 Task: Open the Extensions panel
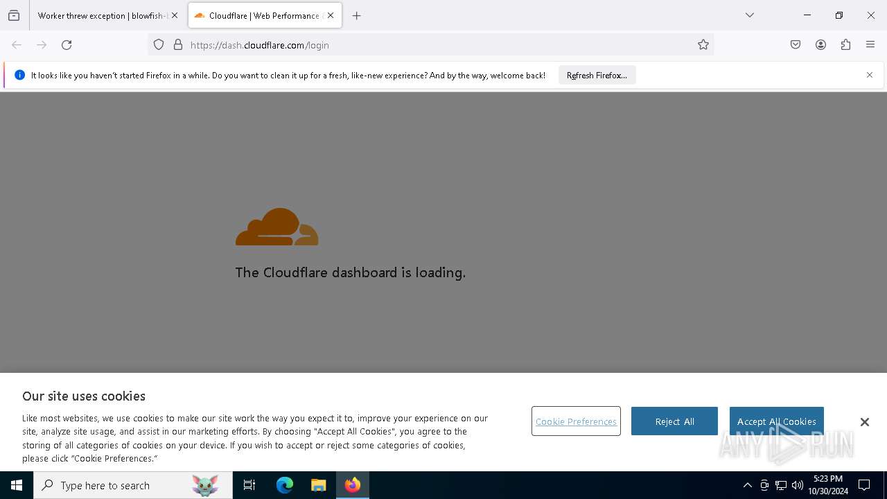click(x=845, y=45)
